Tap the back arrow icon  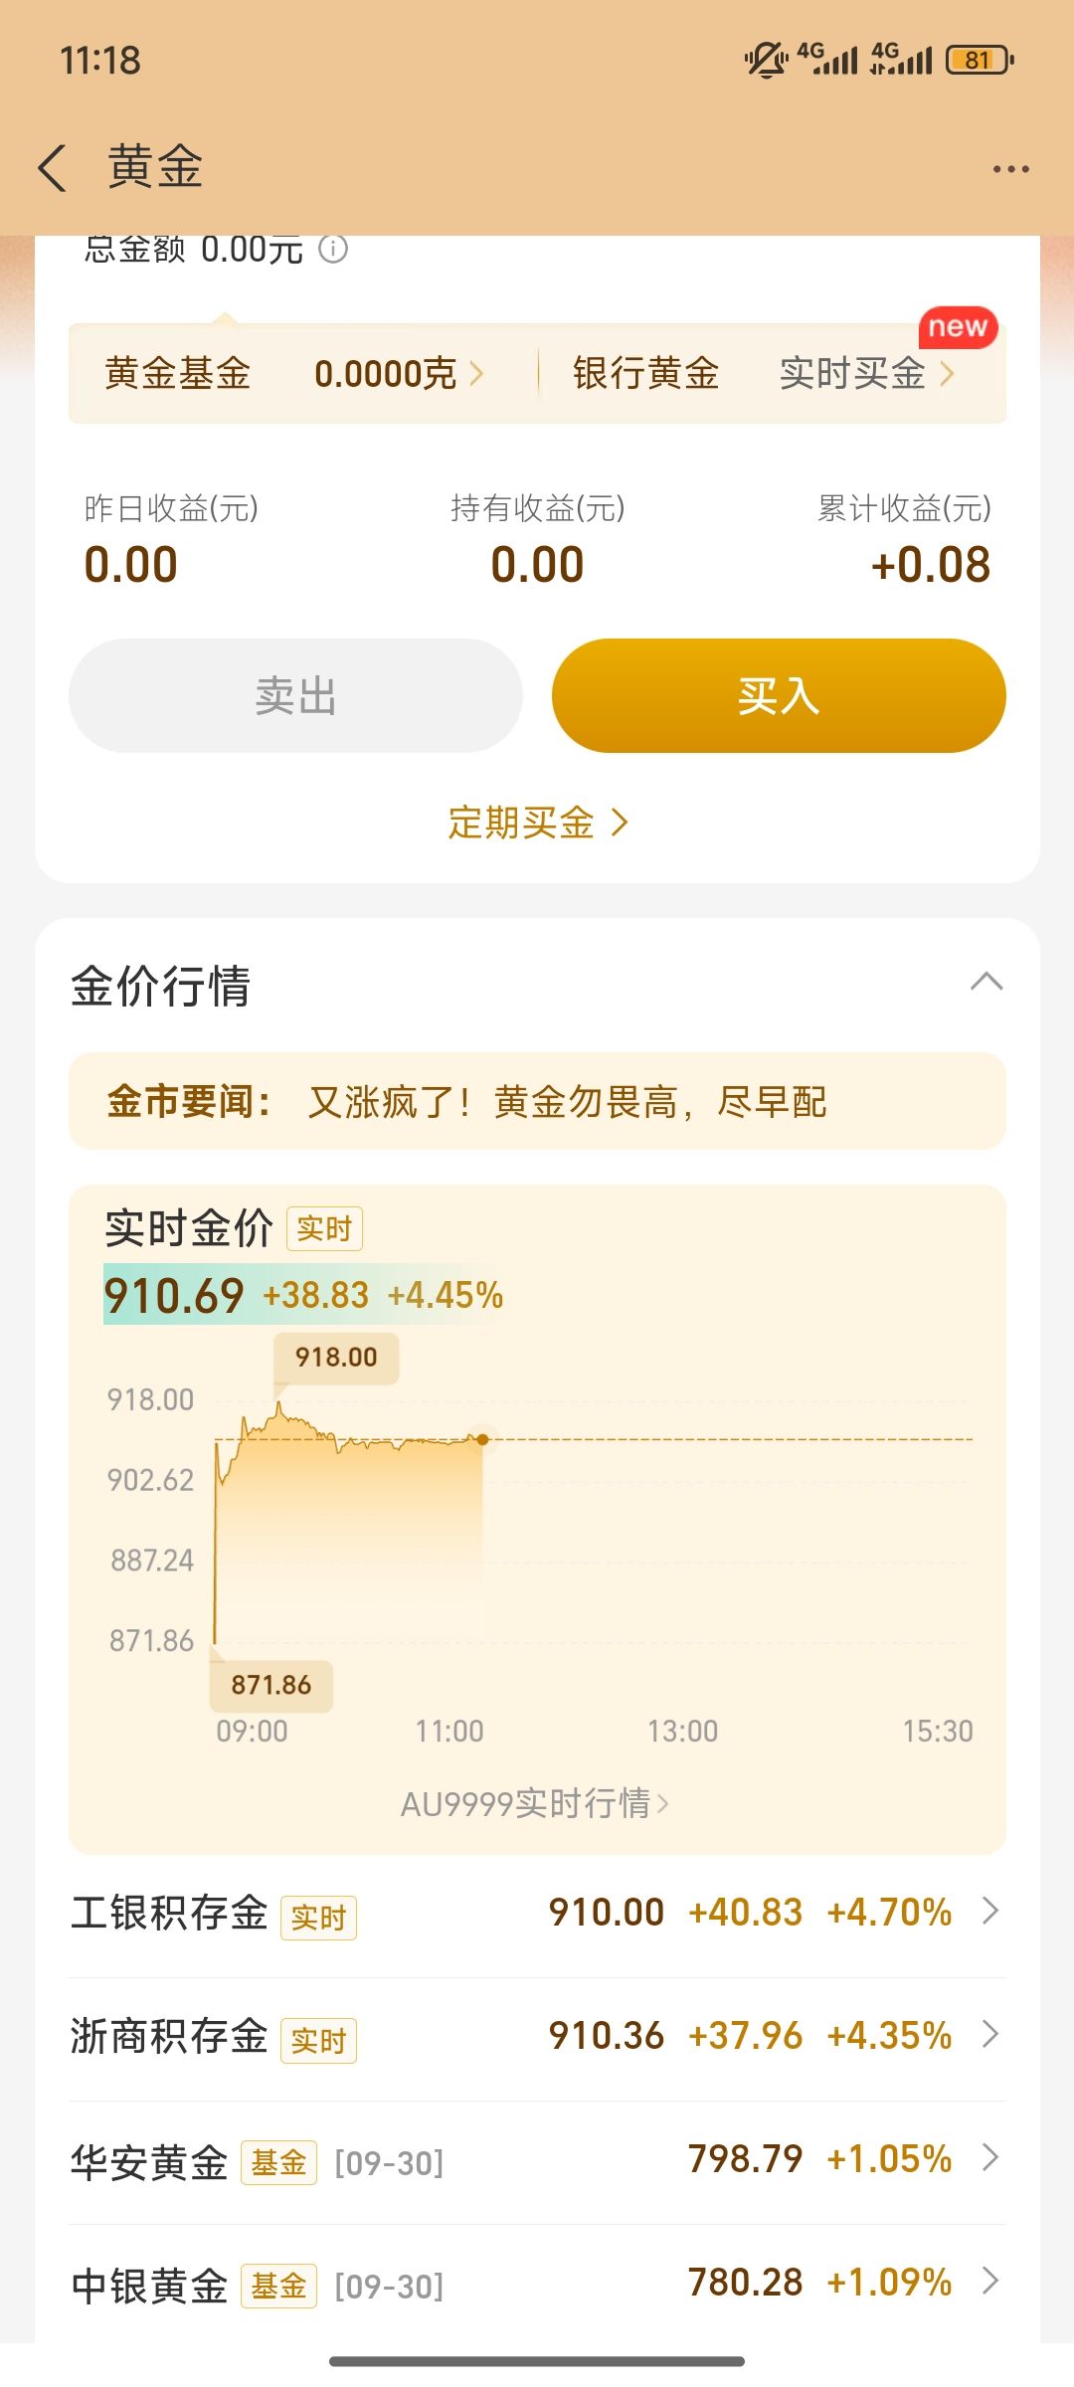point(53,167)
